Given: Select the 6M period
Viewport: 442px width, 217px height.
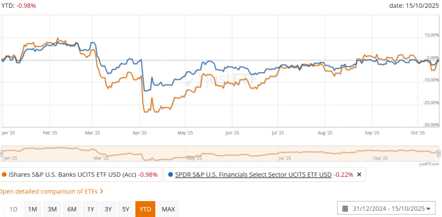Looking at the screenshot, I should (71, 209).
